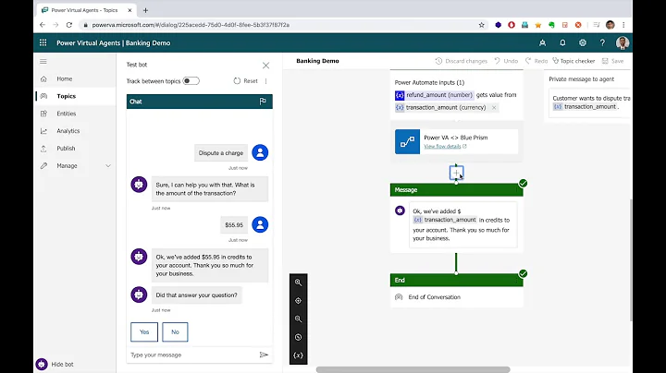
Task: Click the Manage wrench icon
Action: point(43,166)
